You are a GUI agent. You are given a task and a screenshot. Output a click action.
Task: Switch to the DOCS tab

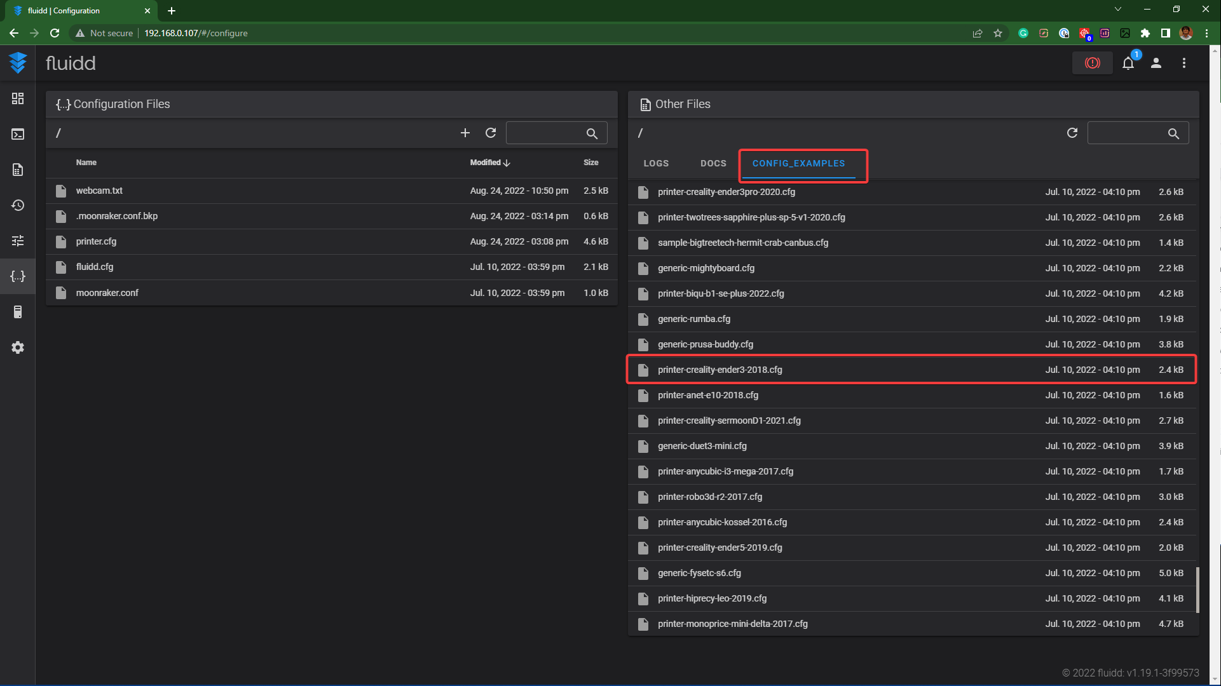pyautogui.click(x=713, y=163)
